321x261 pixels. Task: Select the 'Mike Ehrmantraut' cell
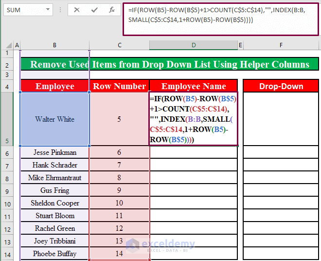pos(54,178)
